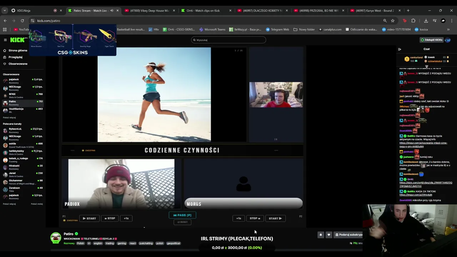This screenshot has height=257, width=457.
Task: Open RFNX channel in sidebar
Action: (23, 95)
